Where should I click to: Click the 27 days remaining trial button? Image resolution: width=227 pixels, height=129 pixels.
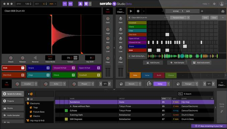209,126
